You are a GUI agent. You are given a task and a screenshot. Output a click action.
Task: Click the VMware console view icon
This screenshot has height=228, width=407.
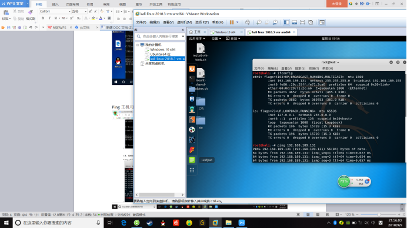coord(322,22)
